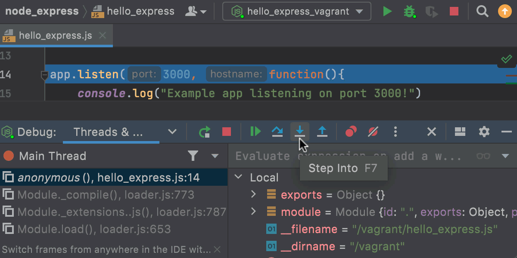Resume program execution in the debugger
This screenshot has width=517, height=258.
click(x=255, y=132)
